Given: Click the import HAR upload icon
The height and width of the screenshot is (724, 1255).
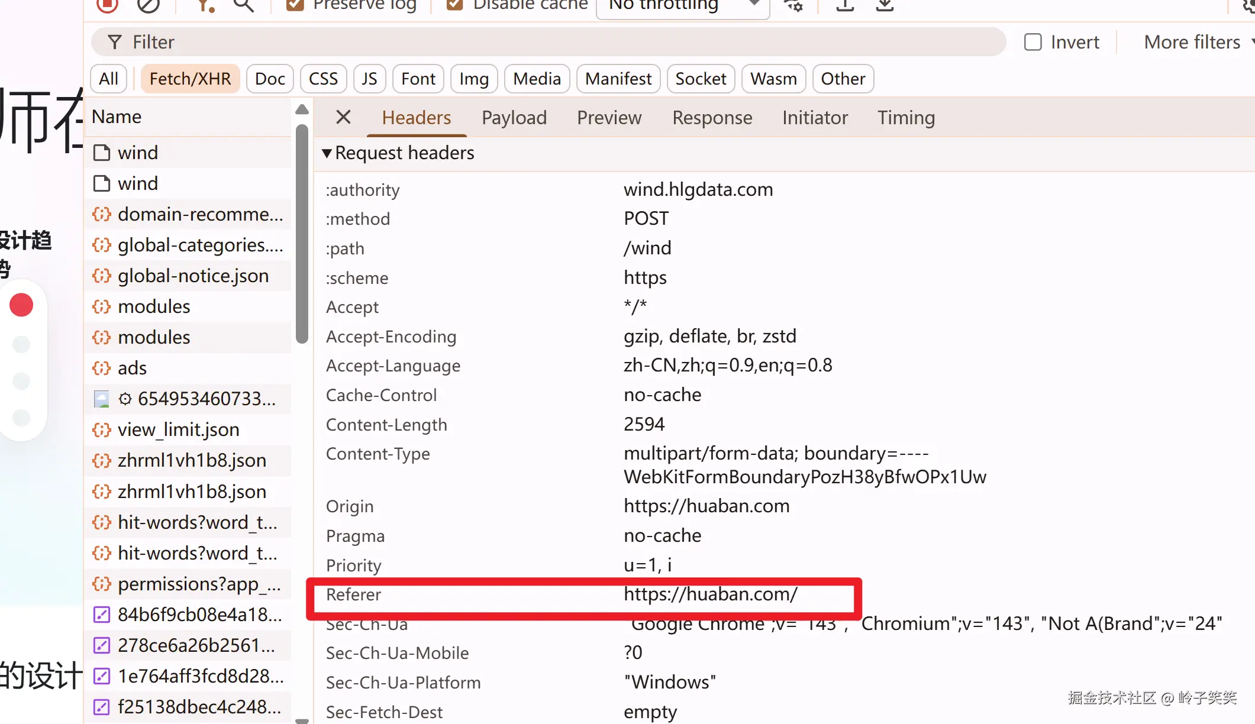Looking at the screenshot, I should pyautogui.click(x=845, y=5).
